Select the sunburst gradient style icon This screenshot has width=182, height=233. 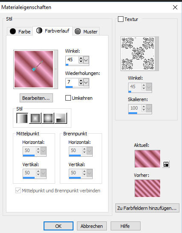48,118
